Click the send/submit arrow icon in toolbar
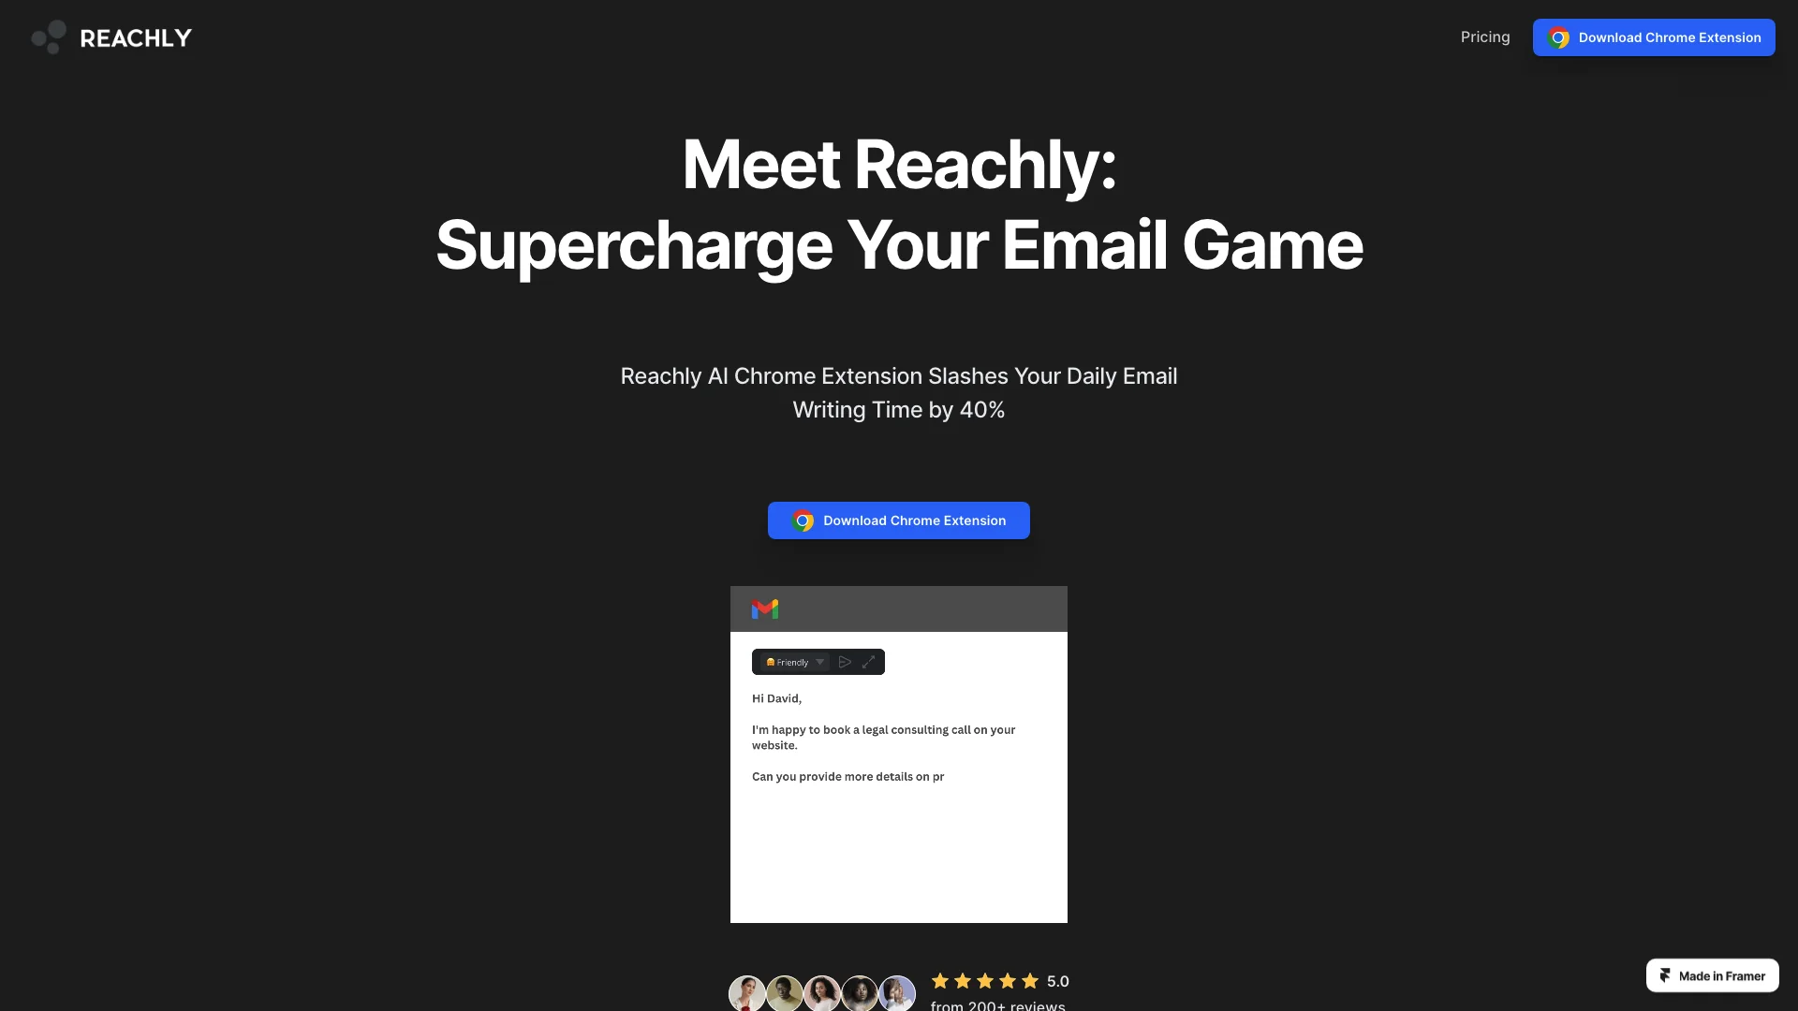Viewport: 1798px width, 1011px height. pyautogui.click(x=844, y=662)
